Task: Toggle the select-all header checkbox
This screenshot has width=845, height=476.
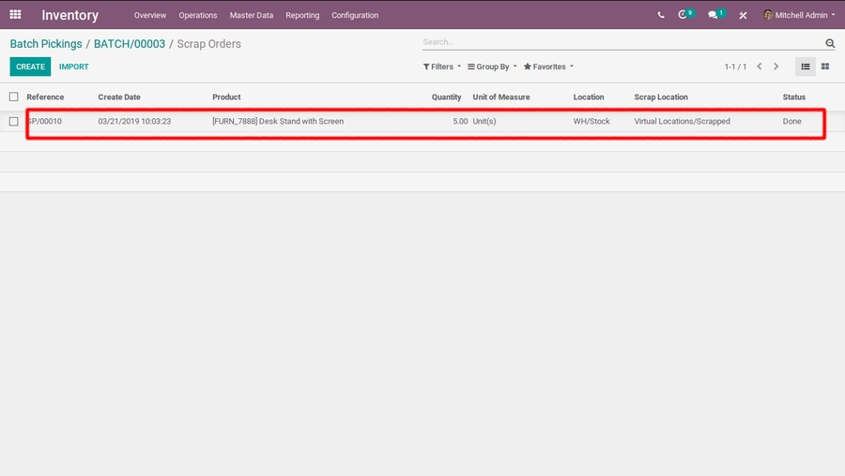Action: (x=14, y=97)
